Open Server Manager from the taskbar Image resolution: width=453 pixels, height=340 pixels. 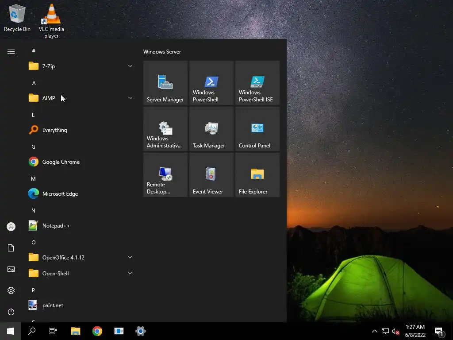coord(119,331)
